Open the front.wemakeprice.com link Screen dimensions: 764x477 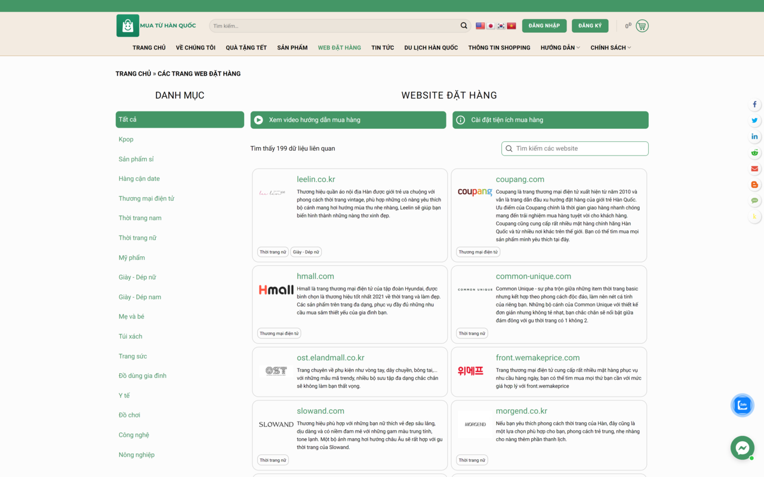pyautogui.click(x=538, y=358)
